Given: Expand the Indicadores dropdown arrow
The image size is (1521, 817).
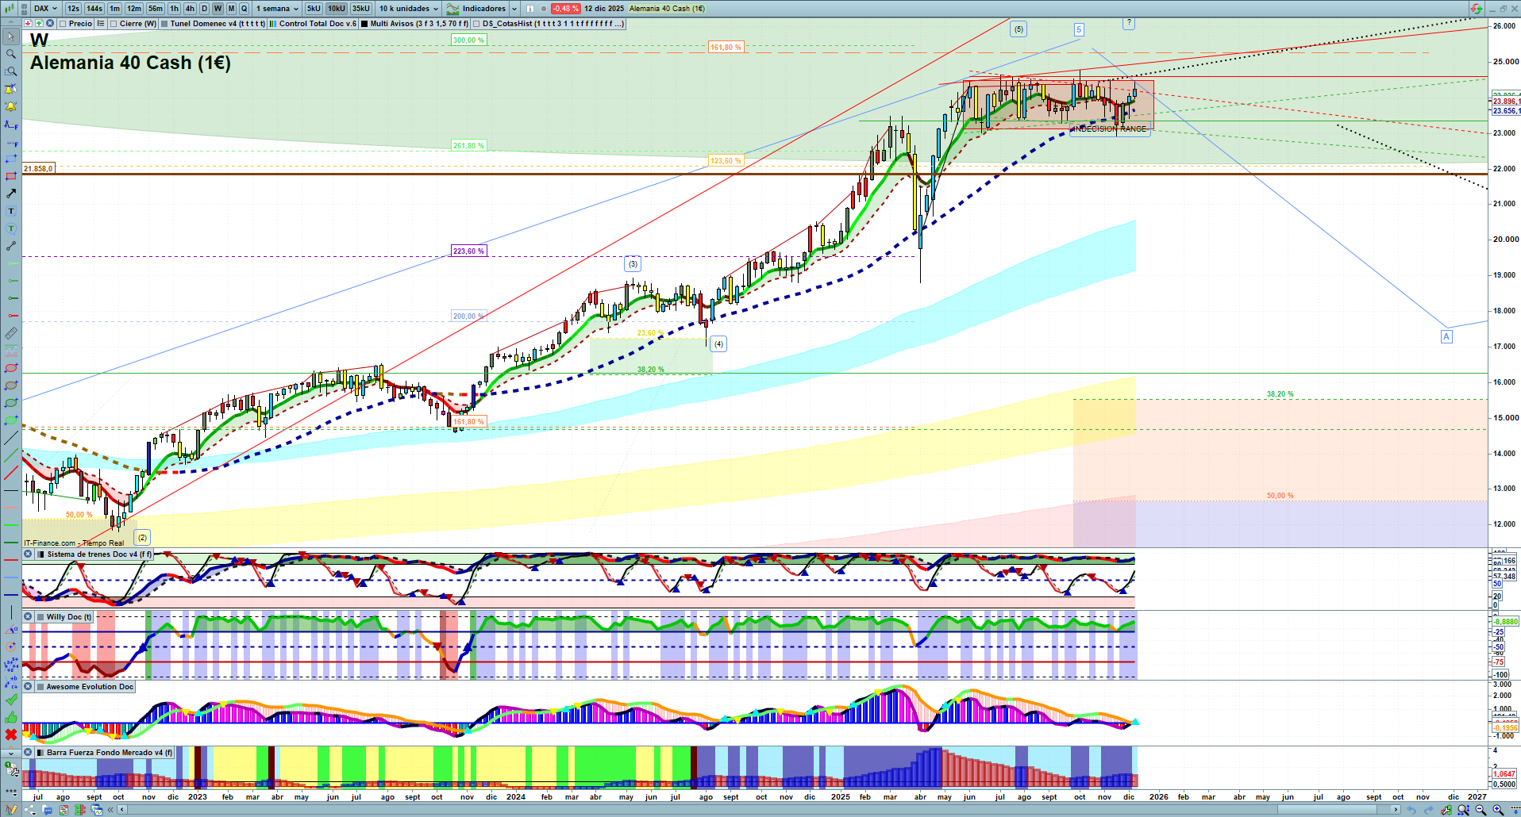Looking at the screenshot, I should (514, 9).
